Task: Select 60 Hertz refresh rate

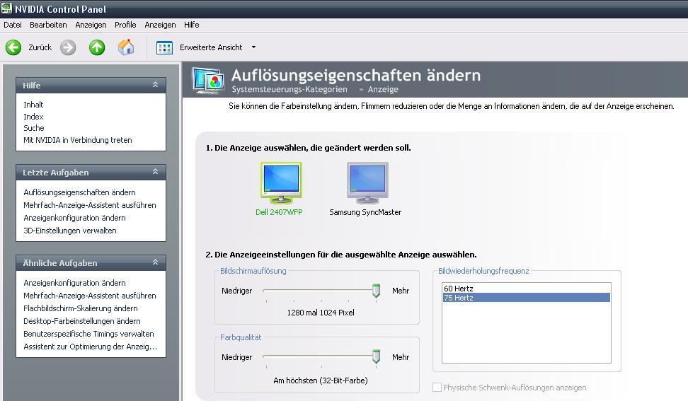Action: pyautogui.click(x=526, y=289)
